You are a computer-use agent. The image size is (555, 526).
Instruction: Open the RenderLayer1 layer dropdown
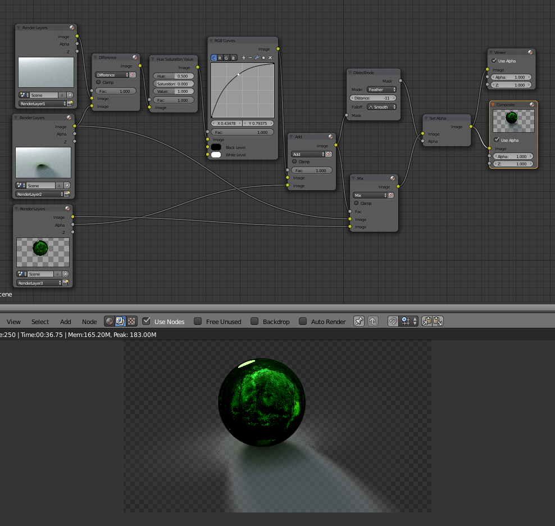point(43,104)
